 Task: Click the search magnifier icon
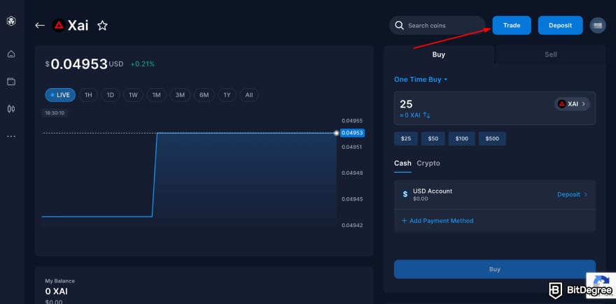click(x=399, y=25)
